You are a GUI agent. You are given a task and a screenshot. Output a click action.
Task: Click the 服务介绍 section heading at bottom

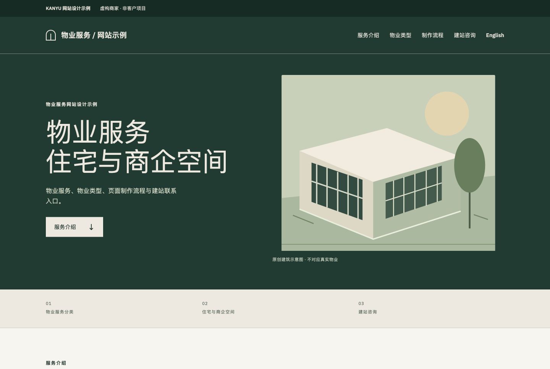pyautogui.click(x=56, y=363)
